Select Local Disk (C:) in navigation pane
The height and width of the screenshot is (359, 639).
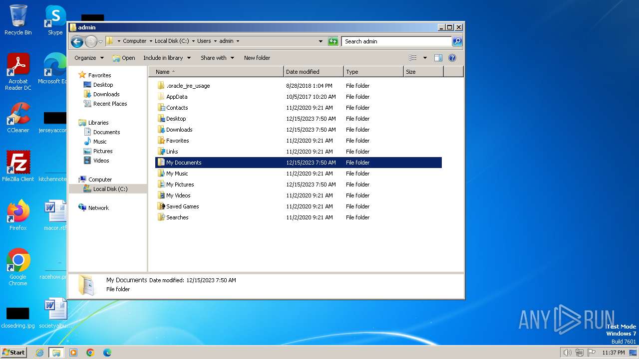(x=110, y=189)
